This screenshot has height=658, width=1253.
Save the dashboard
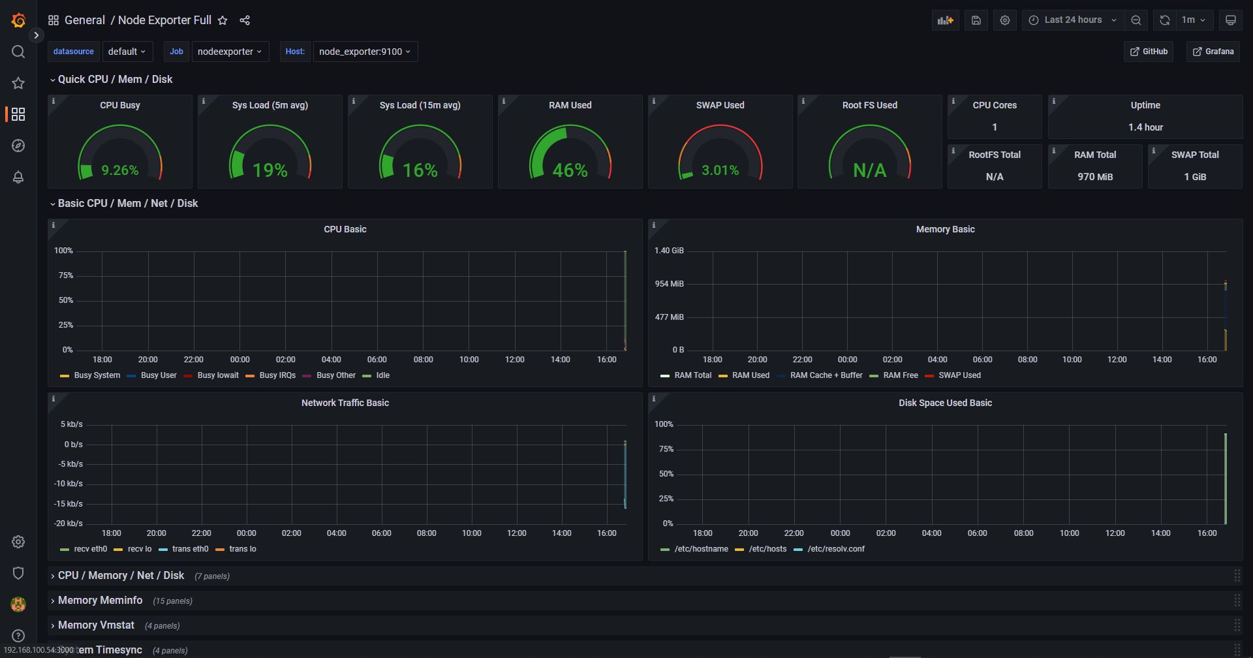coord(976,20)
